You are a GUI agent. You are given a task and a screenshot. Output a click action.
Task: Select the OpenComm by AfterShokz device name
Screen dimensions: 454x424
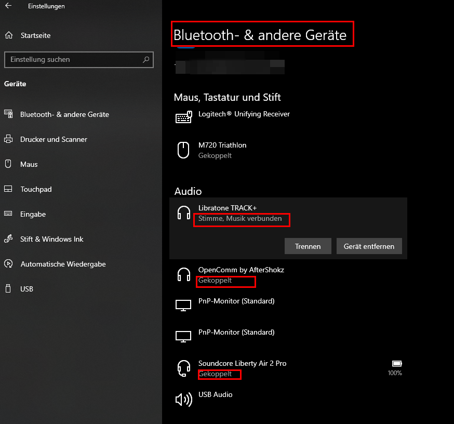tap(241, 270)
